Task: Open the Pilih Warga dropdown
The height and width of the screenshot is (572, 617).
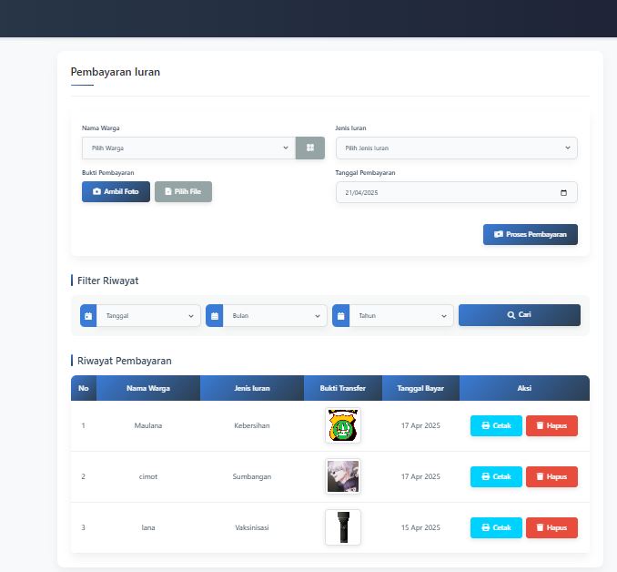Action: click(x=188, y=148)
